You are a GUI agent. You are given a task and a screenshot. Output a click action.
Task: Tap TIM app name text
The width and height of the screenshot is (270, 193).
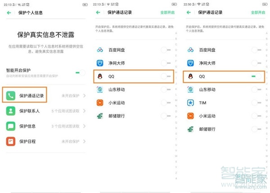point(202,103)
